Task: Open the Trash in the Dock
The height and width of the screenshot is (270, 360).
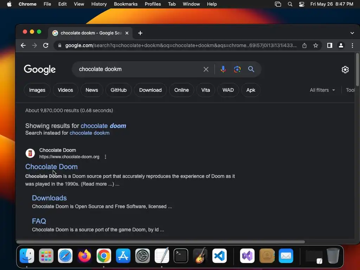Action: (x=333, y=256)
